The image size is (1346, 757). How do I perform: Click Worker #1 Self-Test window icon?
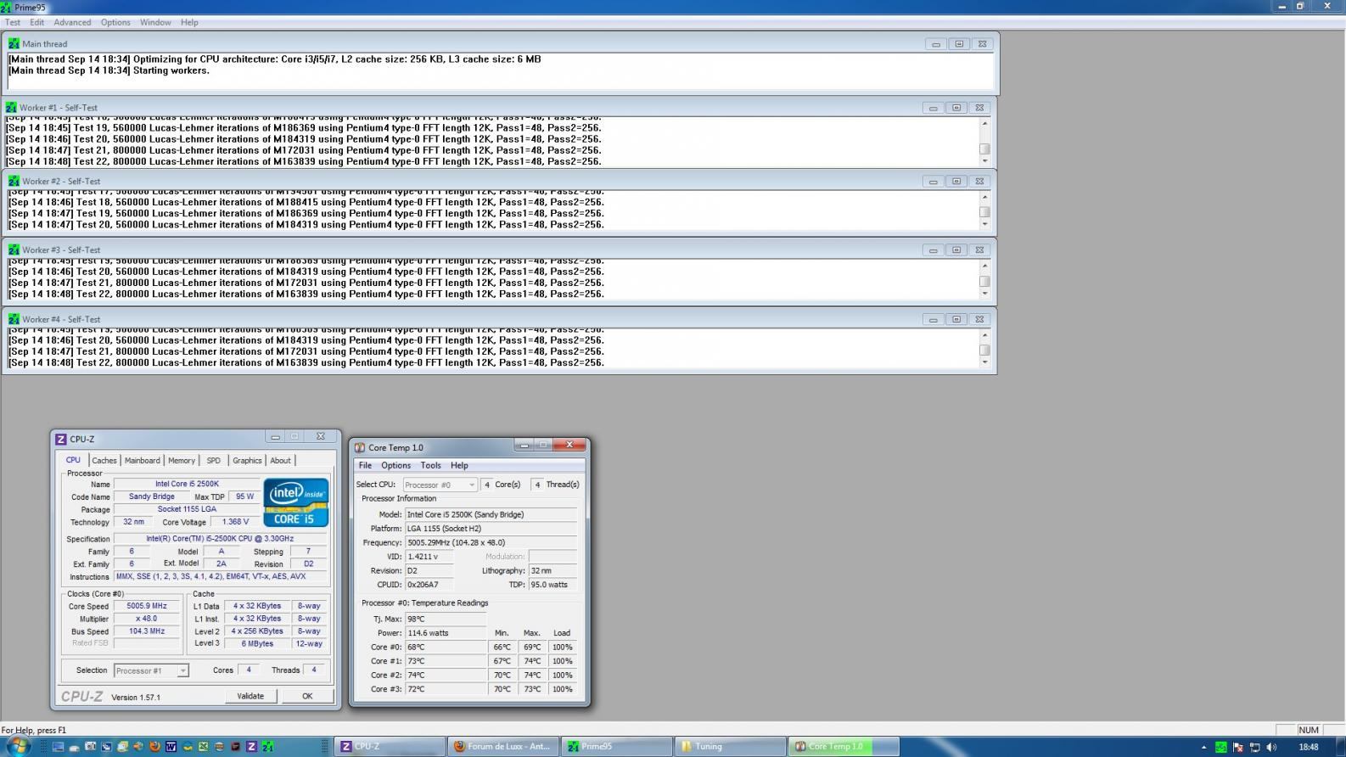pos(11,108)
